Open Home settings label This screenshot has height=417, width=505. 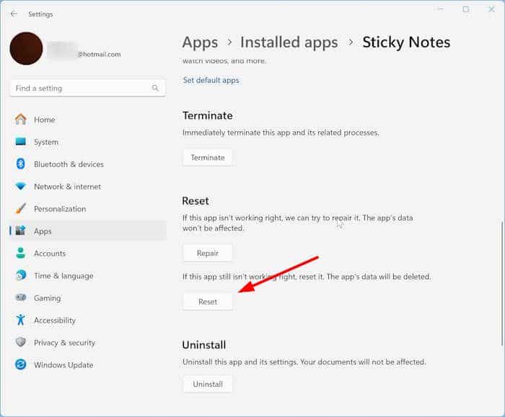tap(45, 120)
